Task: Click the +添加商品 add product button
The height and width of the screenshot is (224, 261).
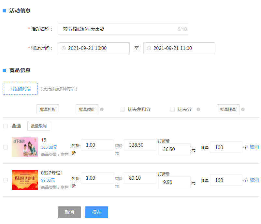Action: point(20,88)
